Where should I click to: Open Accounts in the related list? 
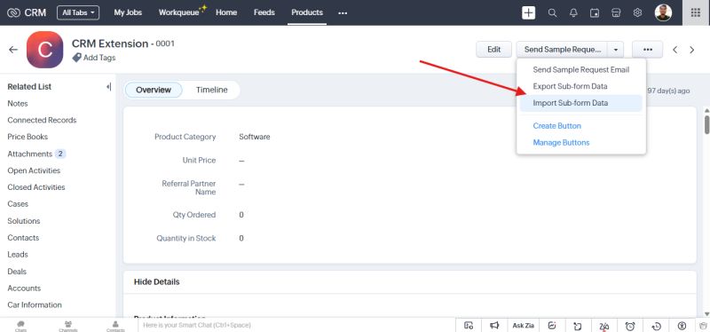tap(24, 289)
